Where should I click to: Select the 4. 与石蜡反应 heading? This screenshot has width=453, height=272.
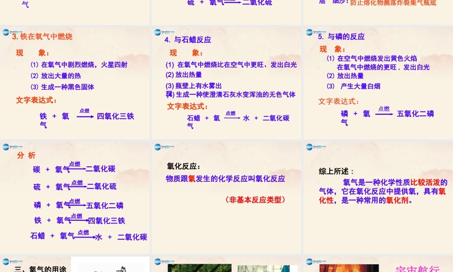(x=188, y=40)
